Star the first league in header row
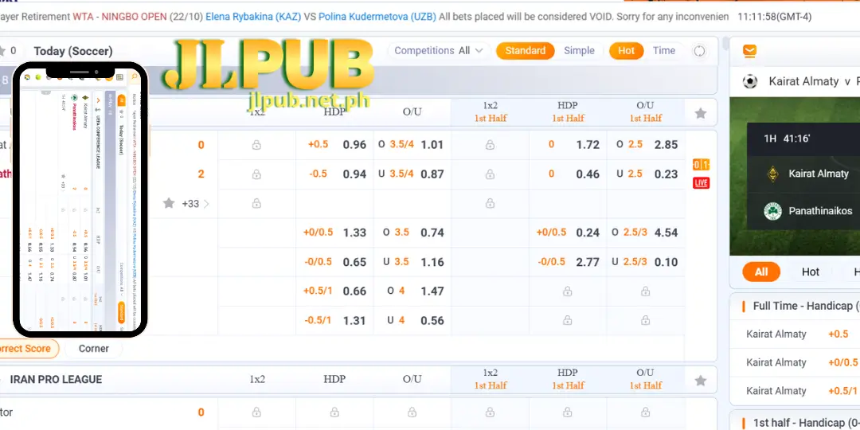Image resolution: width=860 pixels, height=430 pixels. (701, 113)
